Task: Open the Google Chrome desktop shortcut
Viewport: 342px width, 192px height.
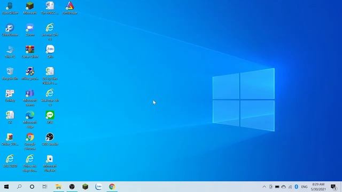Action: 30,141
